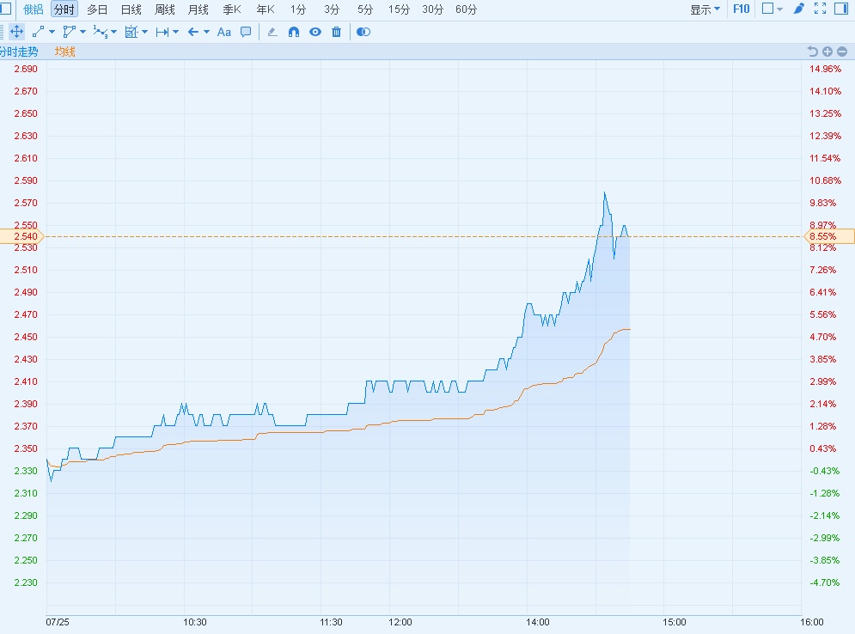Add a comment bubble annotation

click(x=246, y=32)
